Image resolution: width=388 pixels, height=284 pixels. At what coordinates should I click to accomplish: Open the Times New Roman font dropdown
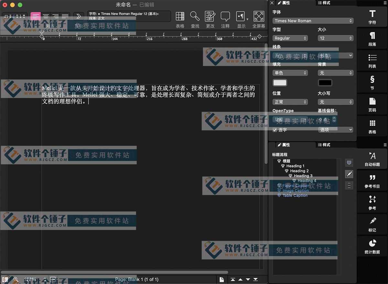(x=313, y=21)
